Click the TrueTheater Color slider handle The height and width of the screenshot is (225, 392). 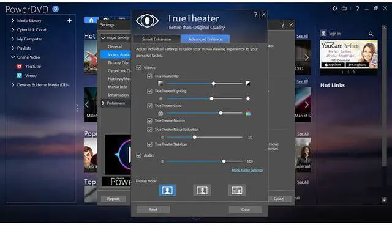pos(221,113)
